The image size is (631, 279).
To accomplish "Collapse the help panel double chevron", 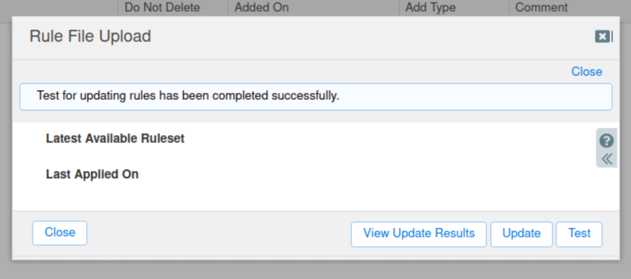I will [607, 159].
